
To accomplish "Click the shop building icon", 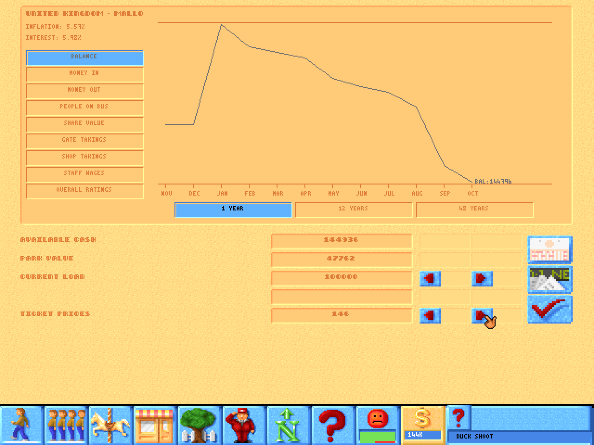I will pyautogui.click(x=155, y=425).
